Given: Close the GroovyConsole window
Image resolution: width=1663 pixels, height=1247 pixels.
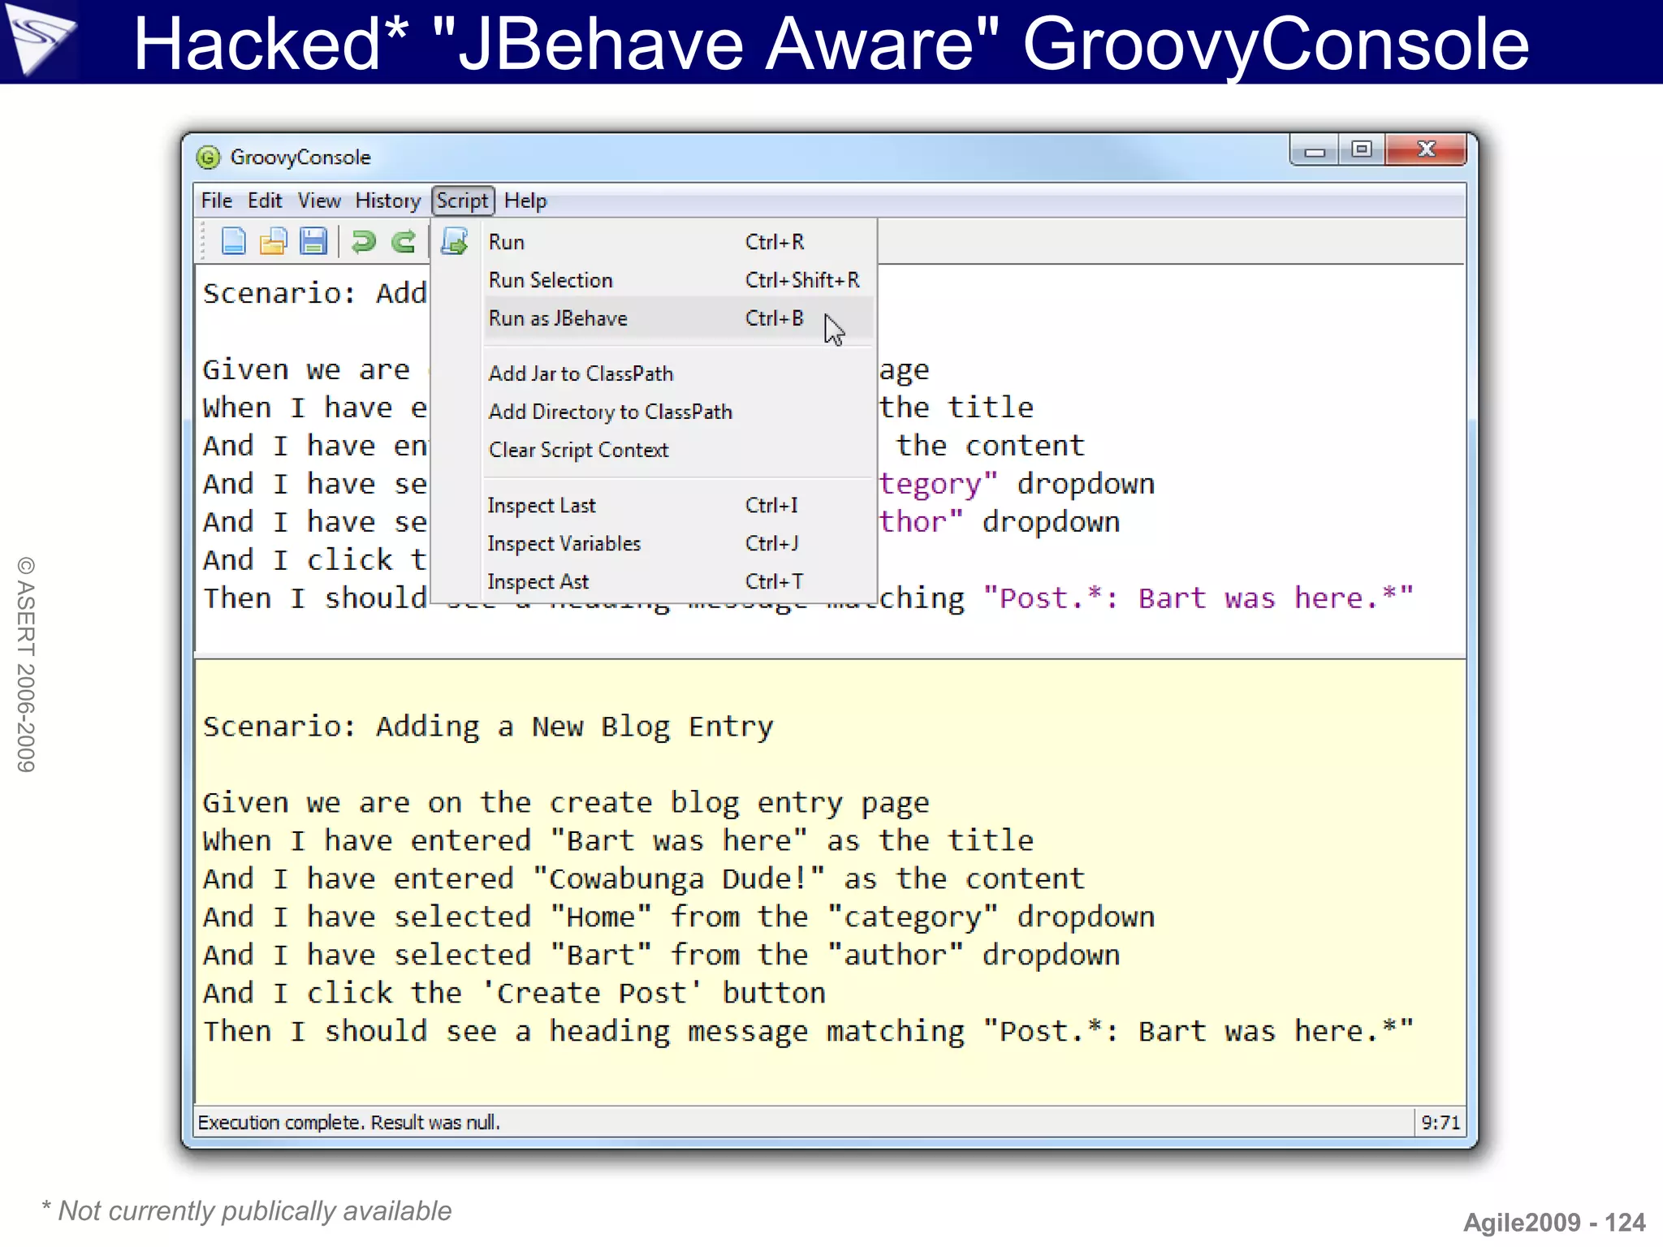Looking at the screenshot, I should coord(1426,150).
